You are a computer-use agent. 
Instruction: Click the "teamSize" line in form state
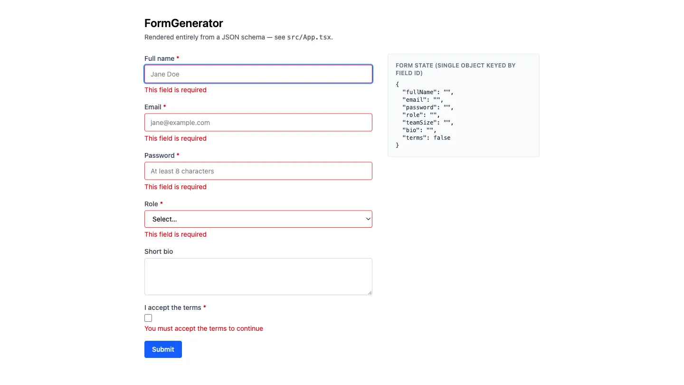[428, 123]
